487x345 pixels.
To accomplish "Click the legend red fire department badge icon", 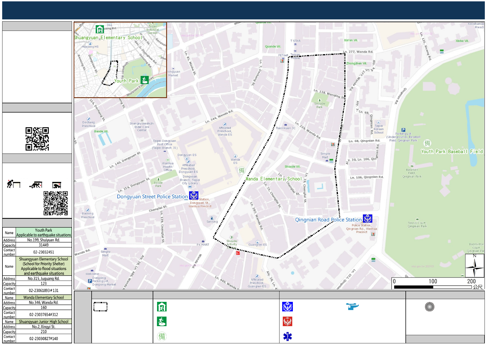I will [287, 322].
